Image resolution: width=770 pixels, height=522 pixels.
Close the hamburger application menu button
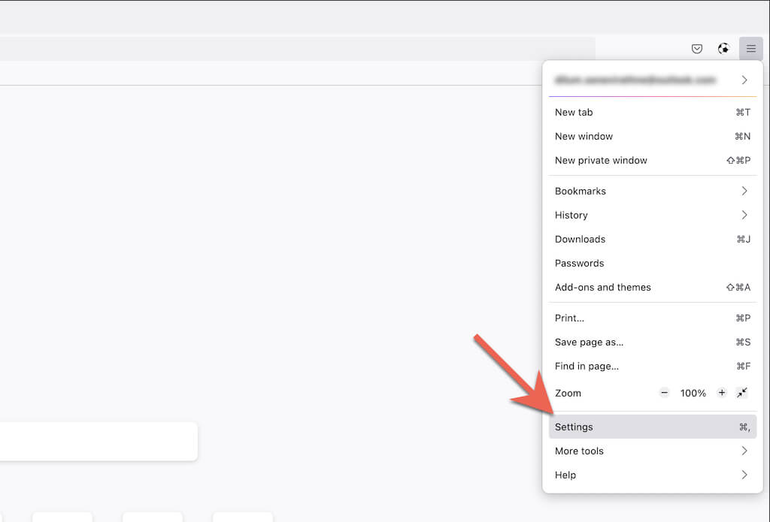[750, 49]
